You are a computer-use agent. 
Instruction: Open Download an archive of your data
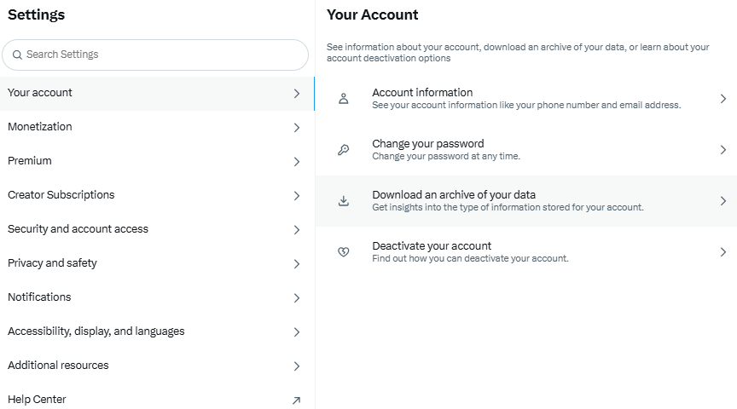click(x=454, y=195)
